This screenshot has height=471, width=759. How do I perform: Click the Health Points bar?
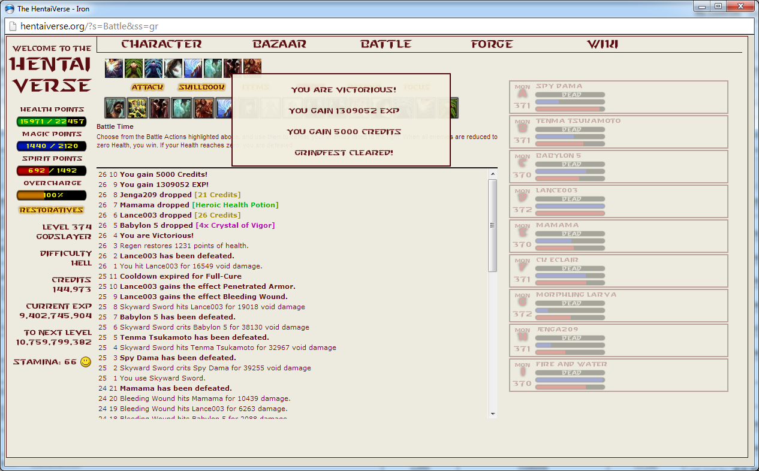(52, 122)
